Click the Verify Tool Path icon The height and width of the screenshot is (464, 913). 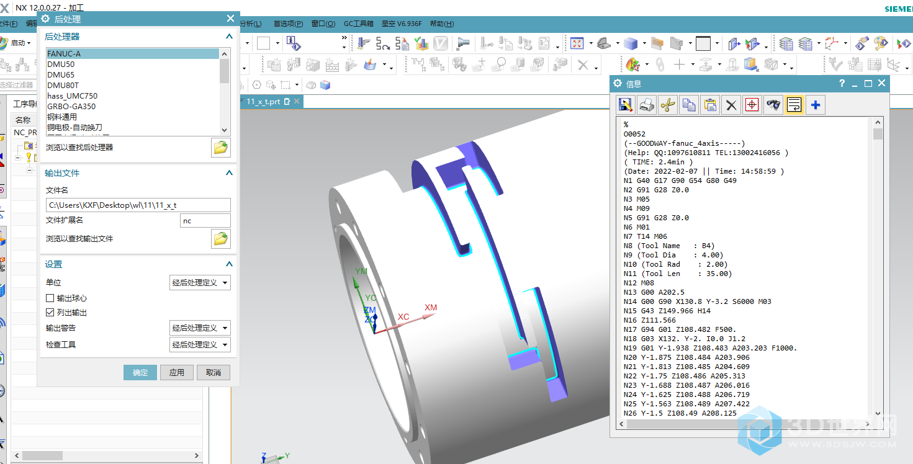422,43
